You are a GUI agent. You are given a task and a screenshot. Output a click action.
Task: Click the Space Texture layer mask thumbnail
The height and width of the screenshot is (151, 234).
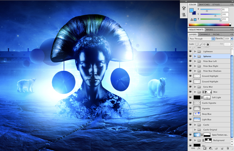207,135
